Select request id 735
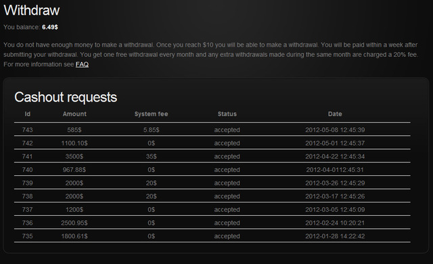 click(x=27, y=236)
